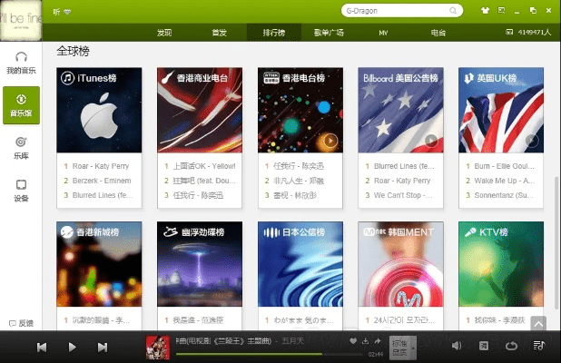This screenshot has width=561, height=363.
Task: Click the album cover in top-left corner
Action: tap(21, 20)
